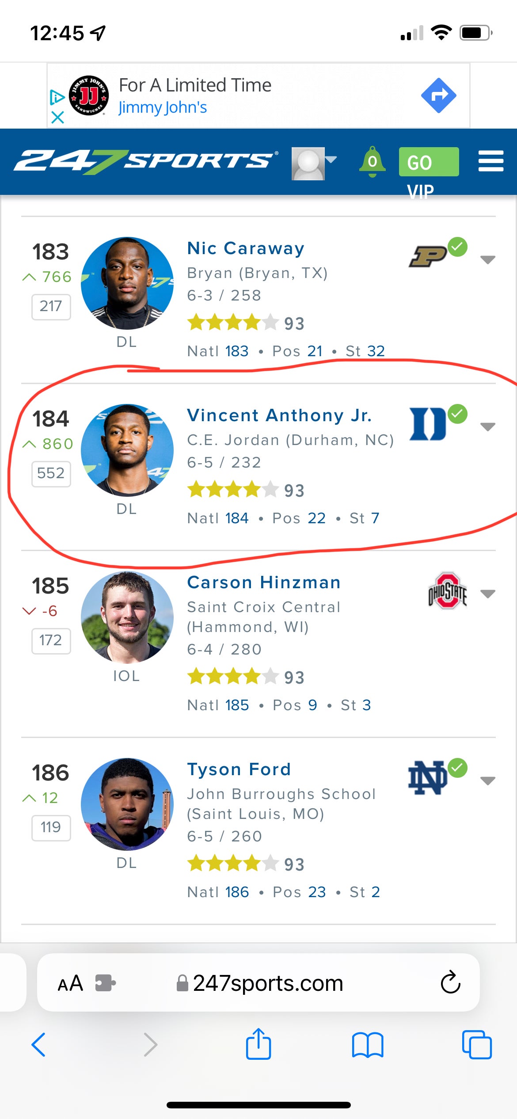Open the Safari bookmarks book icon

click(x=368, y=1045)
